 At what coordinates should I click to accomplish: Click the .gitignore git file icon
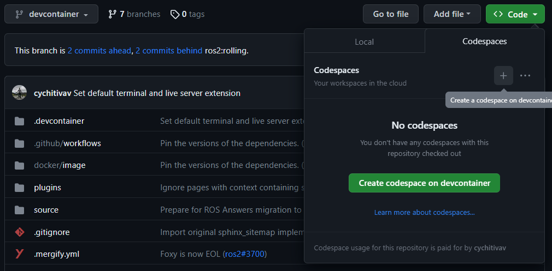20,232
